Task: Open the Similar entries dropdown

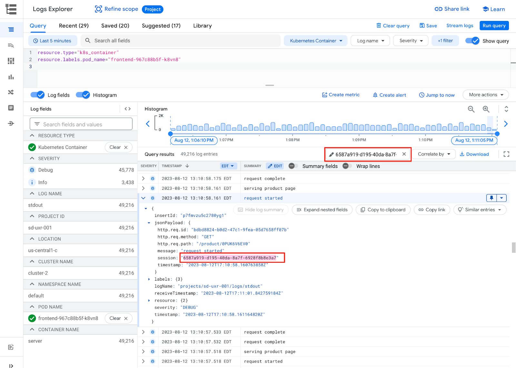Action: coord(480,210)
